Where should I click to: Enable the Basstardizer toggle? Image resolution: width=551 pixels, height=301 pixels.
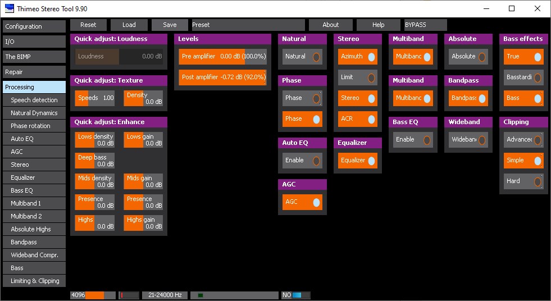(523, 77)
